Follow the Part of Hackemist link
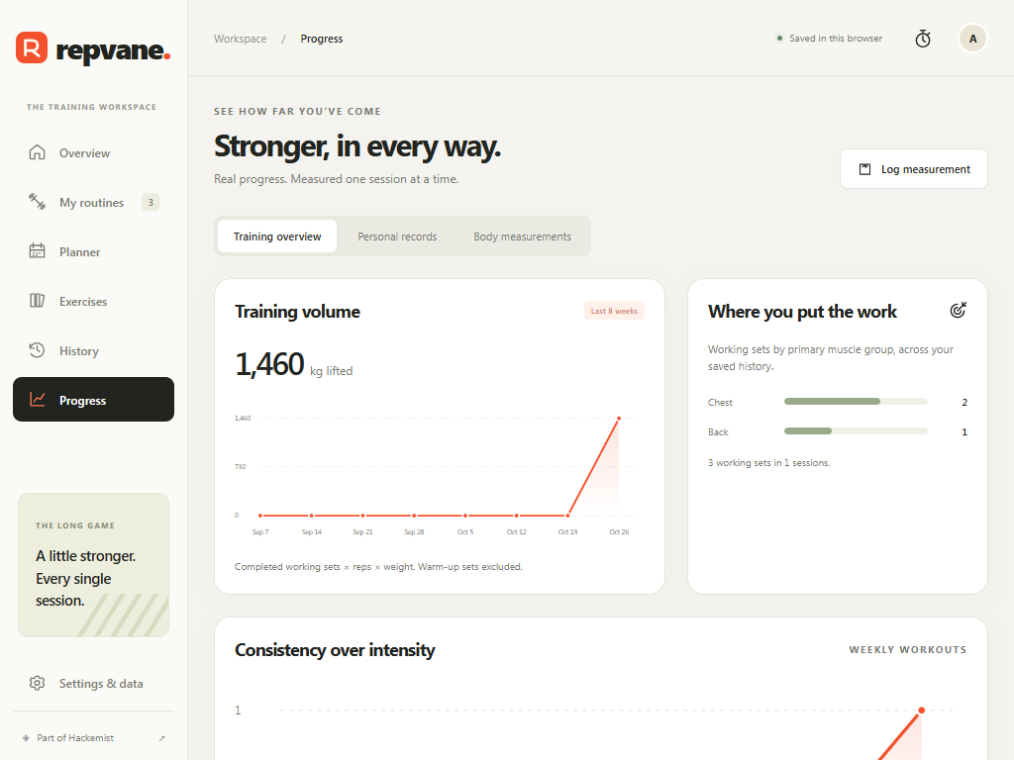 tap(94, 738)
